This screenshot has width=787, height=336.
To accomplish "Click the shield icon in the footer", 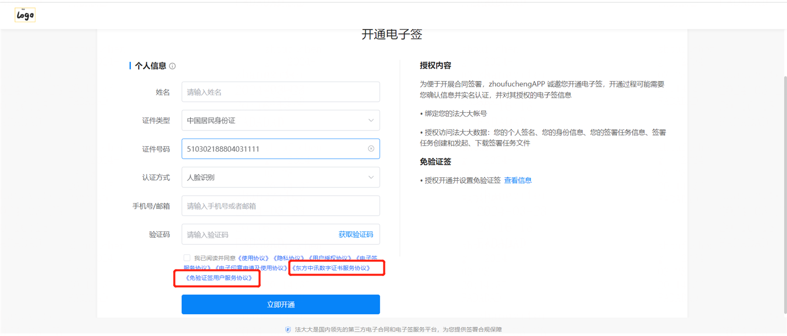I will [x=288, y=330].
